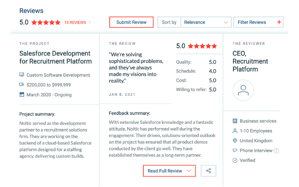Click the CEO, Recruitment Platform reviewer title
Screen dimensions: 299x187
point(250,61)
